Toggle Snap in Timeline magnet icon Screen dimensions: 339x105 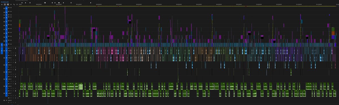pos(5,4)
